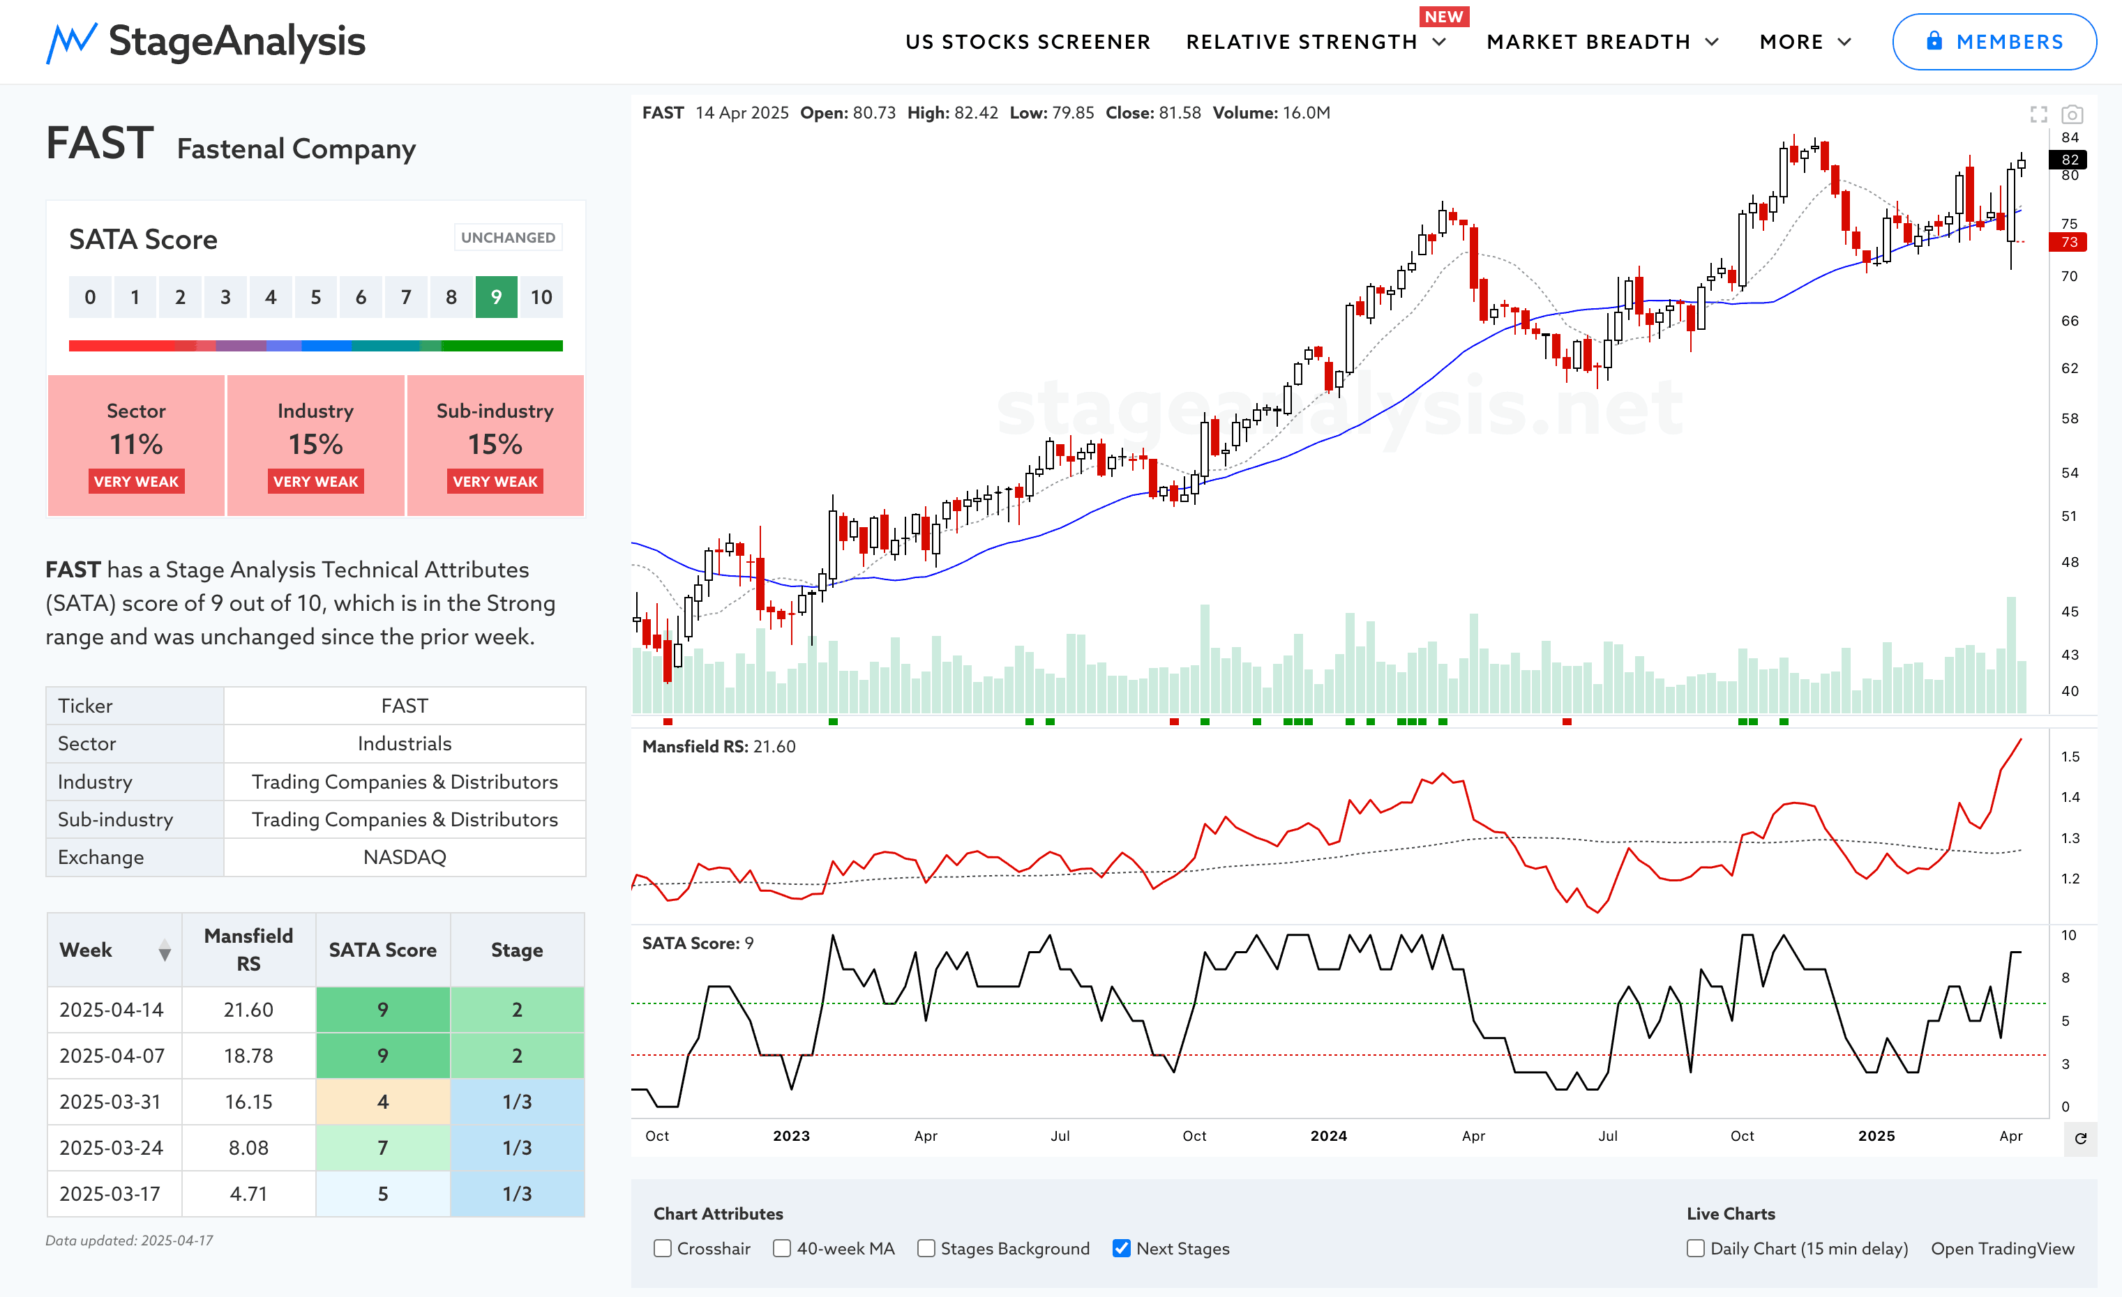Click the 2025-04-07 week cell
Screen dimensions: 2122x1297
tap(114, 1056)
